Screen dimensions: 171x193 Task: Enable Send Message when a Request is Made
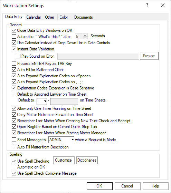(14, 140)
